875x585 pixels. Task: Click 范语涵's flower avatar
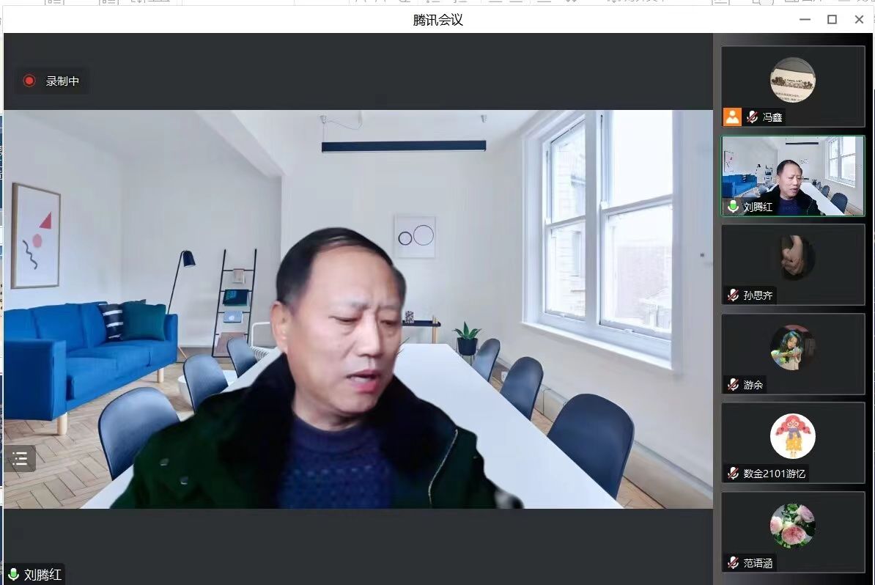792,526
